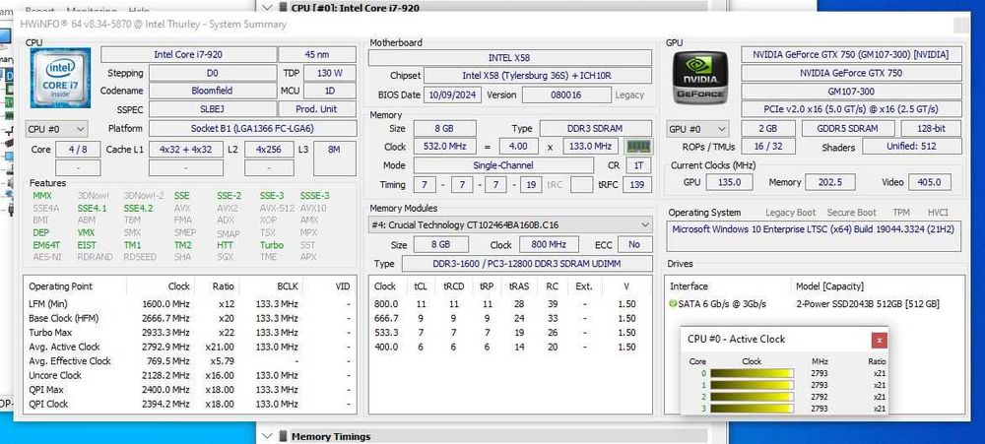Click the AVX-512 feature flag
This screenshot has height=444, width=985.
[276, 208]
